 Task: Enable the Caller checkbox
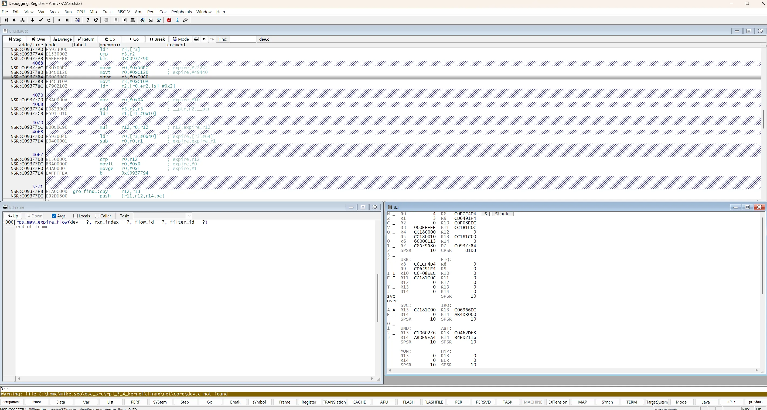click(97, 216)
